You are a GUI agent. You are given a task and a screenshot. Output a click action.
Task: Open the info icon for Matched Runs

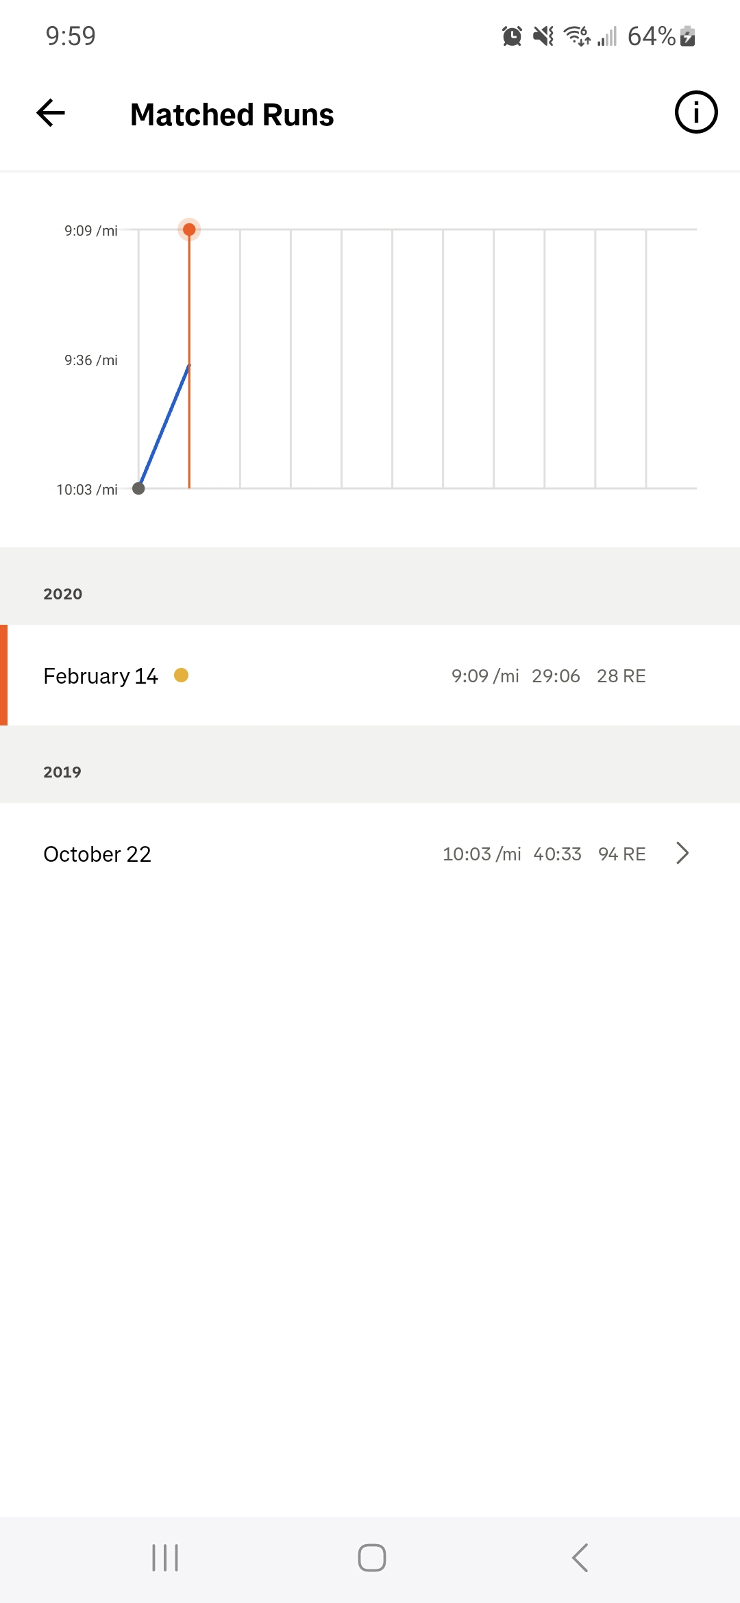[x=696, y=112]
